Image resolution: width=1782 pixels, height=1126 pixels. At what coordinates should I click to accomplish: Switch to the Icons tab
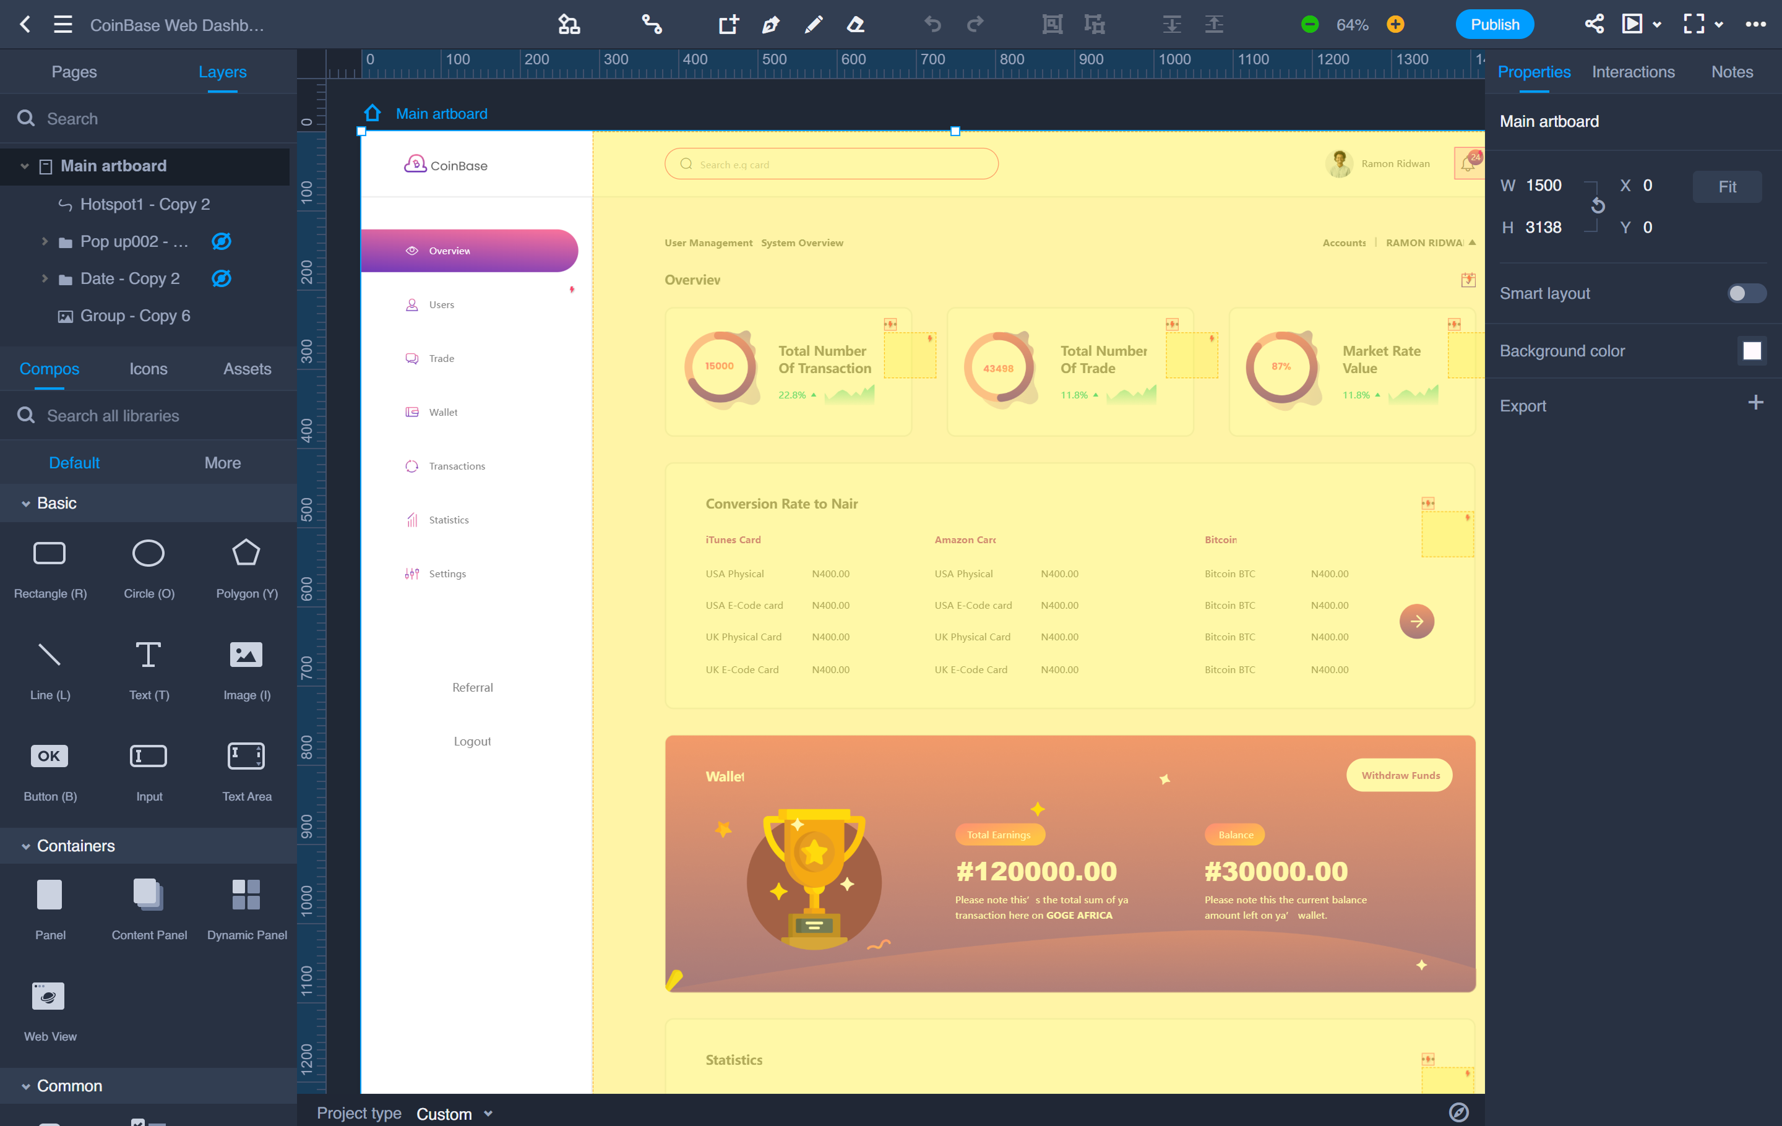click(148, 369)
